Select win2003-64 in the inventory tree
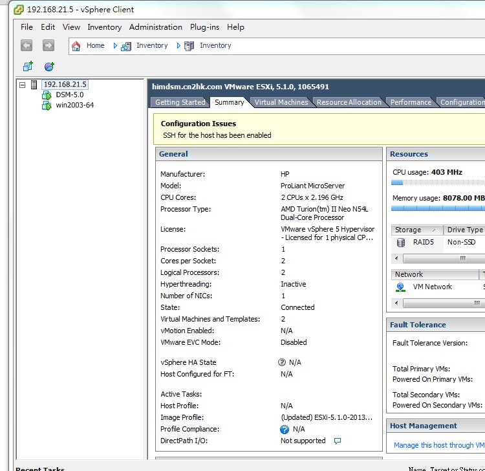The width and height of the screenshot is (485, 471). tap(74, 105)
